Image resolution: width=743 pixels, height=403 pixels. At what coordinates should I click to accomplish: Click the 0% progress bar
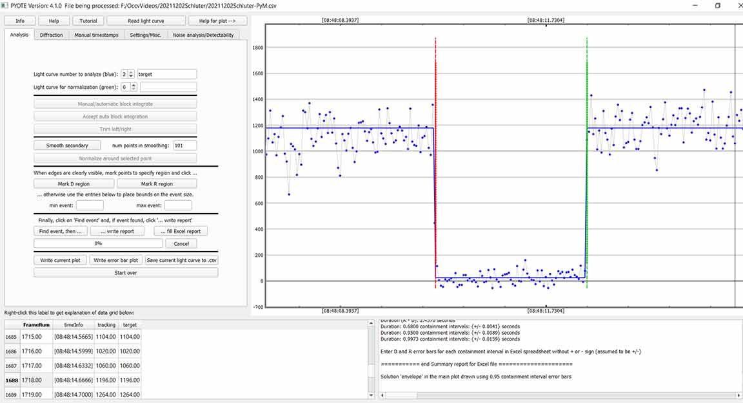98,243
